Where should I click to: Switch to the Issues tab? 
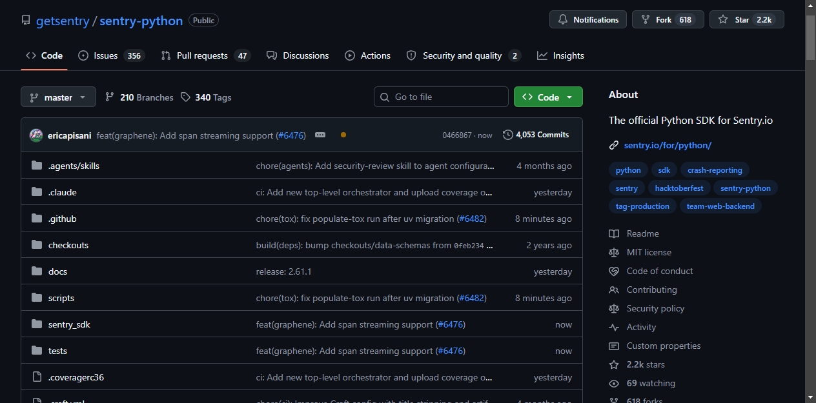111,55
